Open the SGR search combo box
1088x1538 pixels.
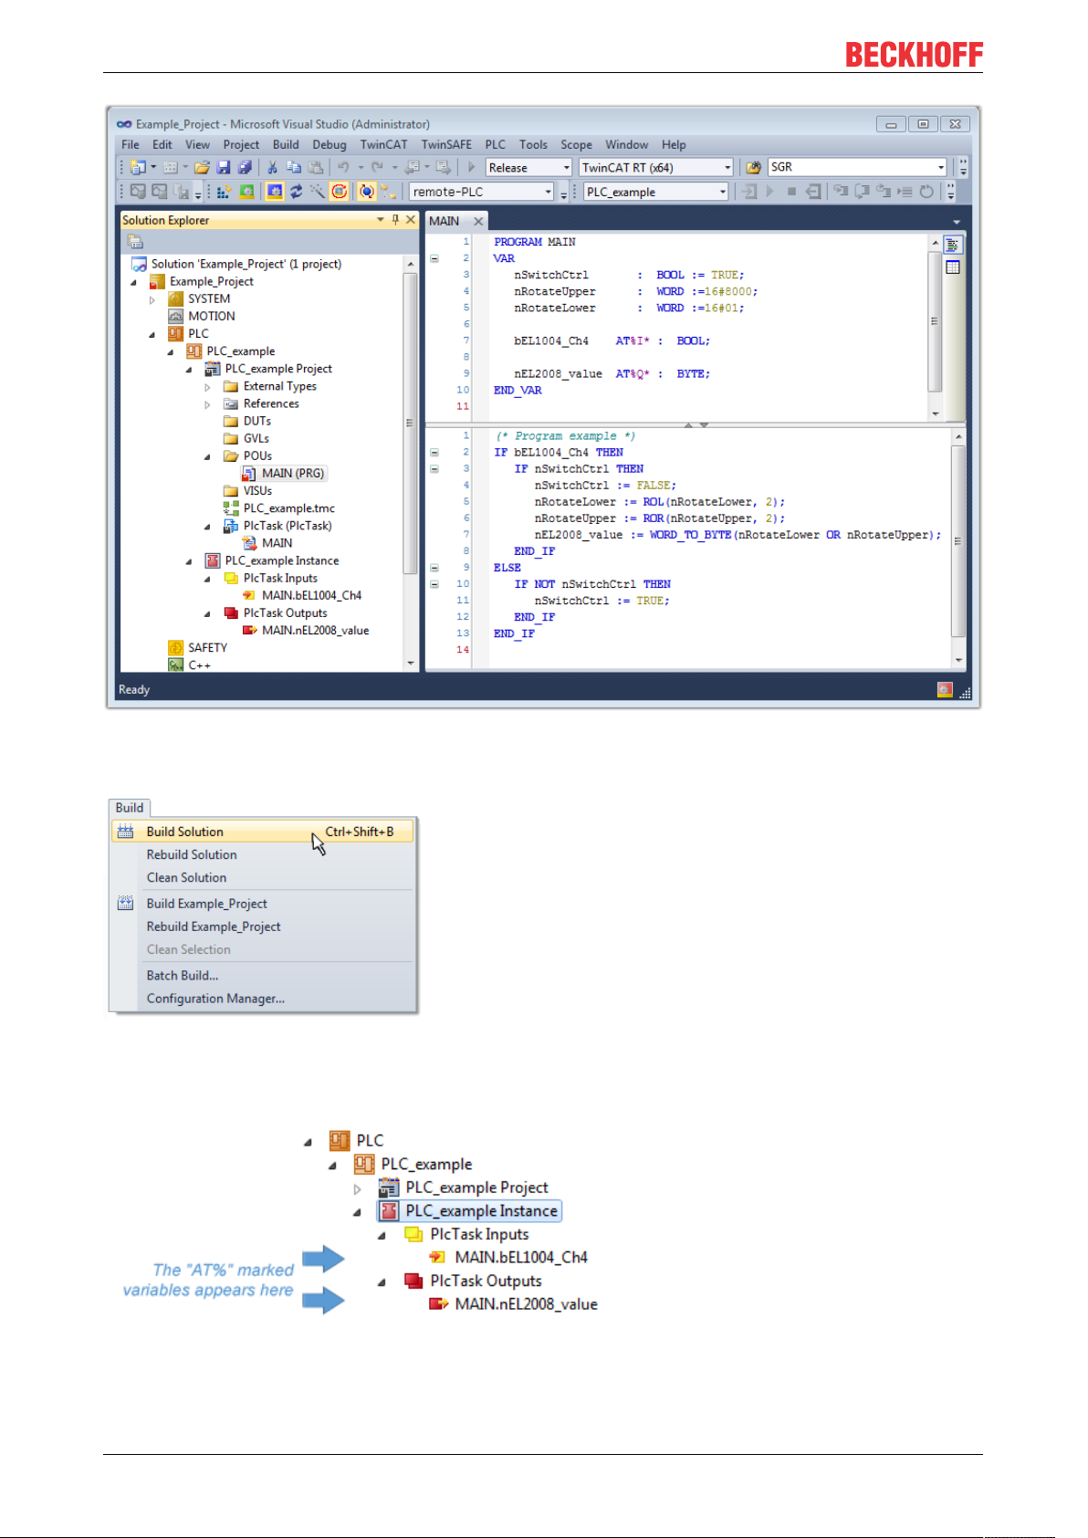point(857,168)
